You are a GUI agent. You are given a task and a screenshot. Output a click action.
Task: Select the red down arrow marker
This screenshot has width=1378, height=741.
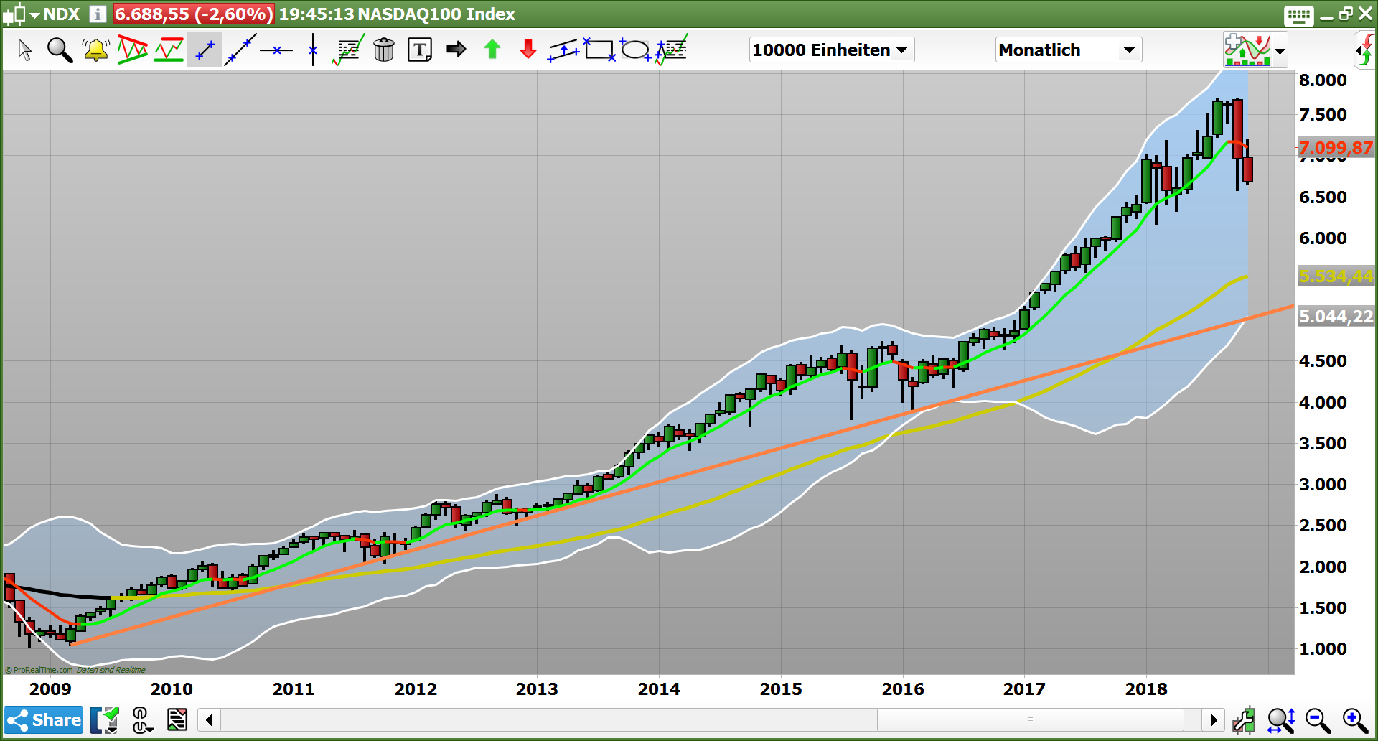[x=528, y=50]
